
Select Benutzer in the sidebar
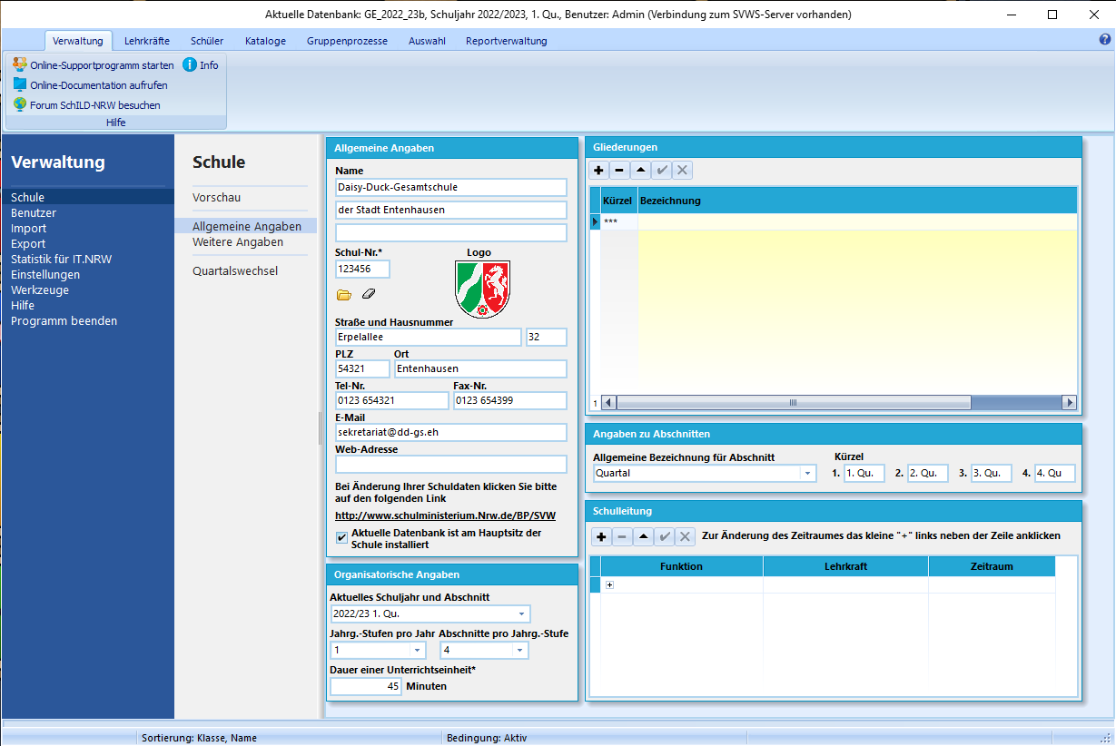(34, 212)
